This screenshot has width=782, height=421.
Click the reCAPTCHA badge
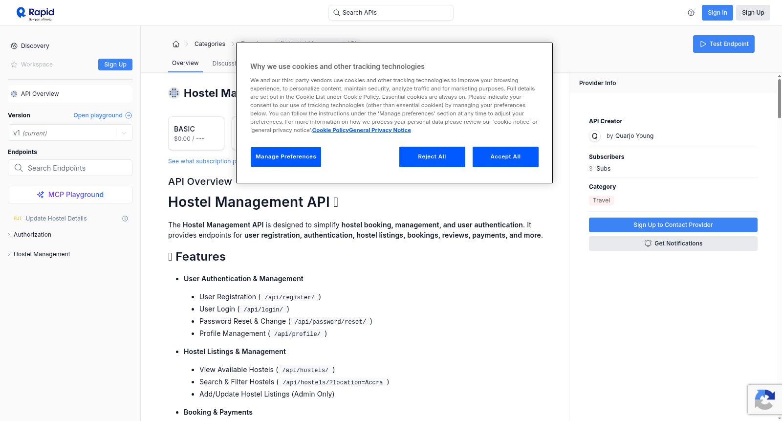click(764, 399)
